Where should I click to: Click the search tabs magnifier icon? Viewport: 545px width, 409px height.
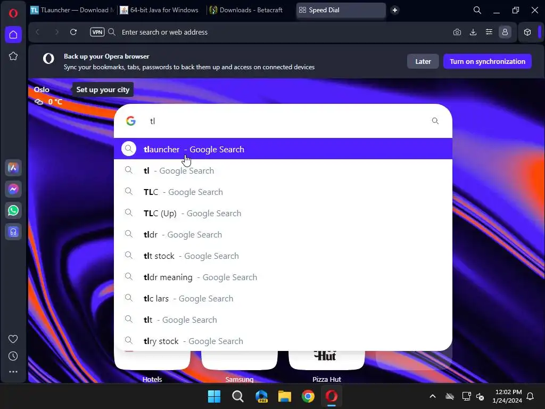coord(477,10)
